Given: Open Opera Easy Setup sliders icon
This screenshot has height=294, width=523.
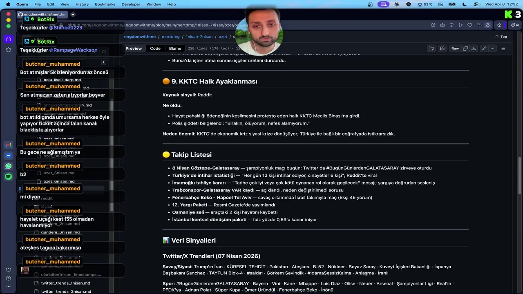Looking at the screenshot, I should tap(478, 25).
